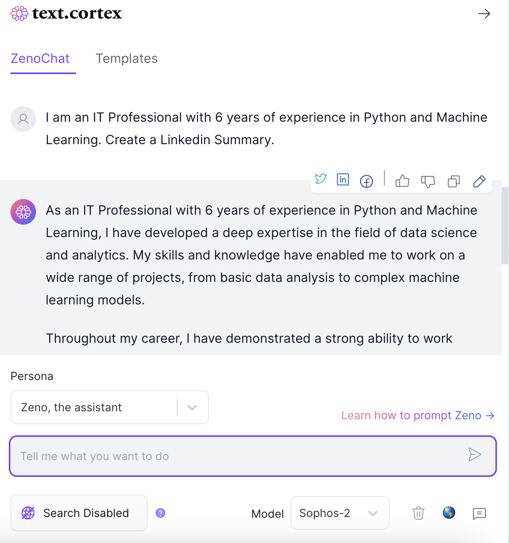The height and width of the screenshot is (543, 509).
Task: Open Learn how to prompt Zeno link
Action: pos(417,415)
